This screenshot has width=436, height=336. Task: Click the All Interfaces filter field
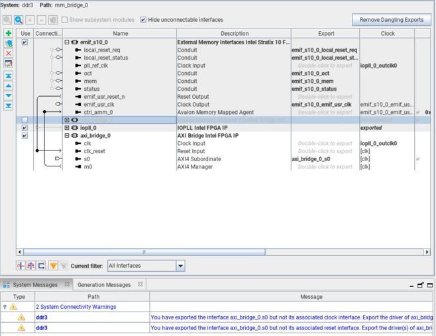[x=142, y=266]
